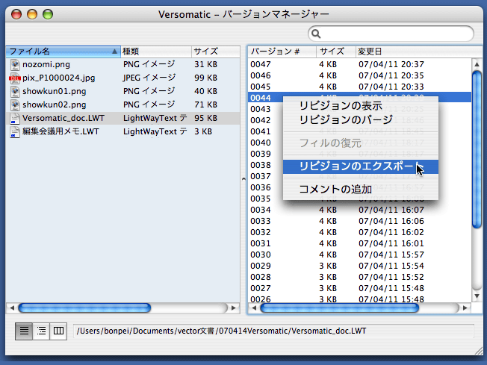Select version 0033 row
Image resolution: width=487 pixels, height=365 pixels.
tap(360, 221)
